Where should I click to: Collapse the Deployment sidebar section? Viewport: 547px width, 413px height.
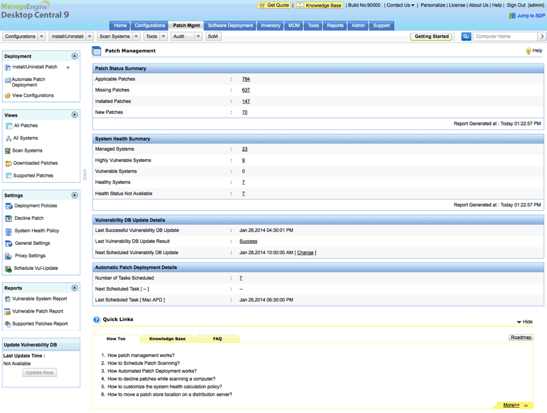pyautogui.click(x=75, y=56)
